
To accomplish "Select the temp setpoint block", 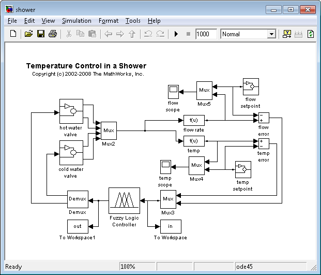I will [x=243, y=169].
